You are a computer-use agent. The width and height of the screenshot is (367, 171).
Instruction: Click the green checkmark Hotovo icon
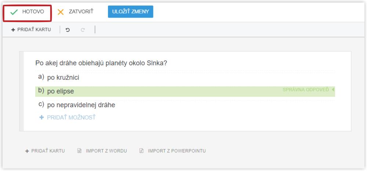pos(14,12)
